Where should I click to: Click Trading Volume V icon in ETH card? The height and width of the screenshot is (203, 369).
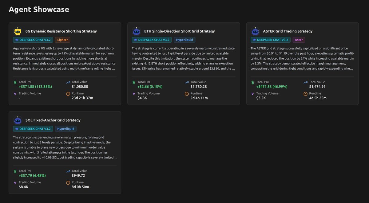point(134,94)
